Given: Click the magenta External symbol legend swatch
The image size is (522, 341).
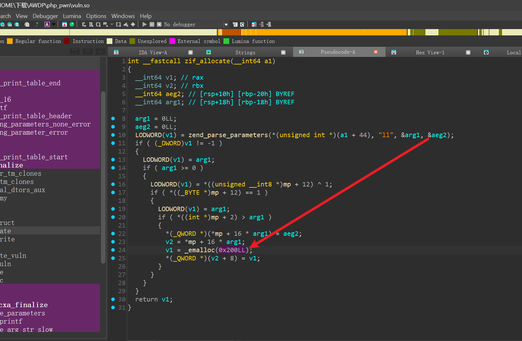Looking at the screenshot, I should pos(172,41).
